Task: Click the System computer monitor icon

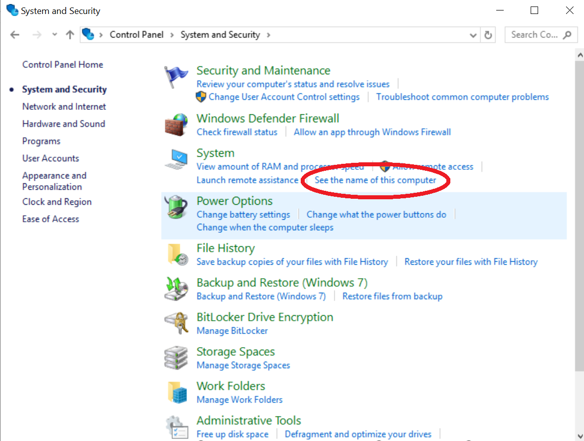Action: click(176, 160)
